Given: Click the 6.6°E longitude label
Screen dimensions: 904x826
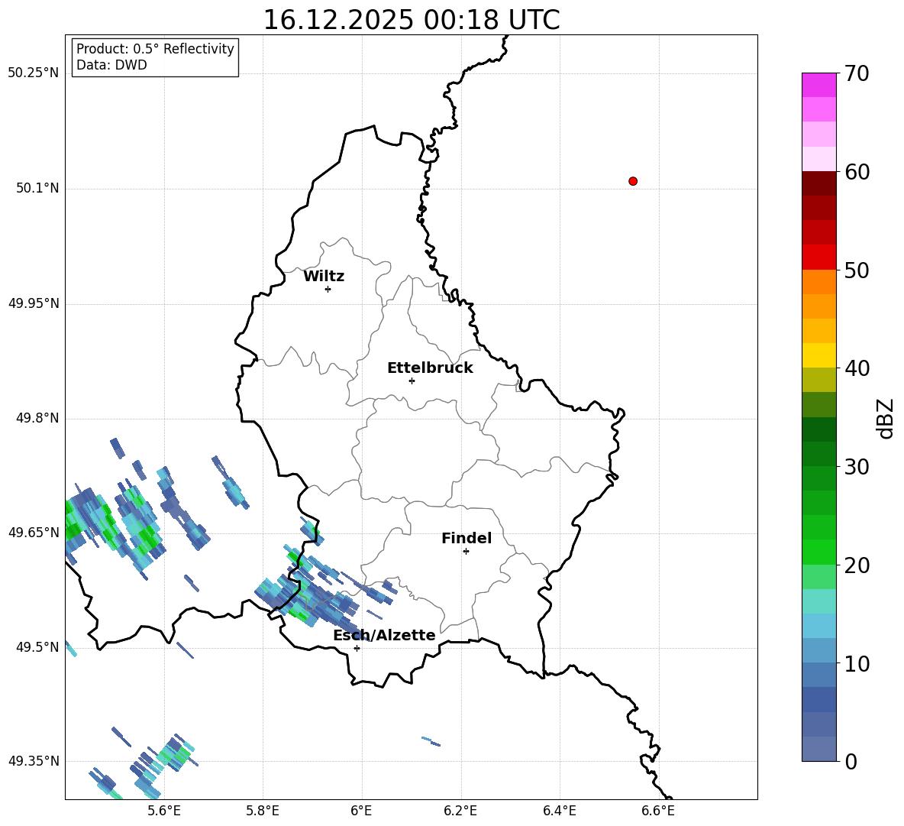Looking at the screenshot, I should click(658, 811).
